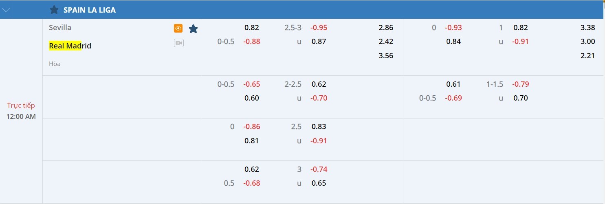Pick Sevilla win odds 2.86

(385, 28)
